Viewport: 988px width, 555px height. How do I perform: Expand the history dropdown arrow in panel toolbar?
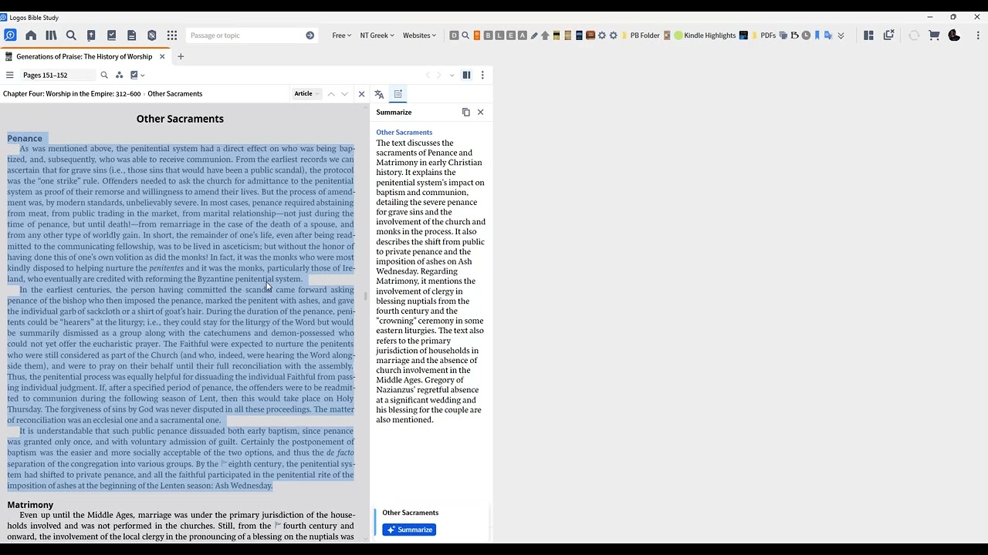pos(452,76)
